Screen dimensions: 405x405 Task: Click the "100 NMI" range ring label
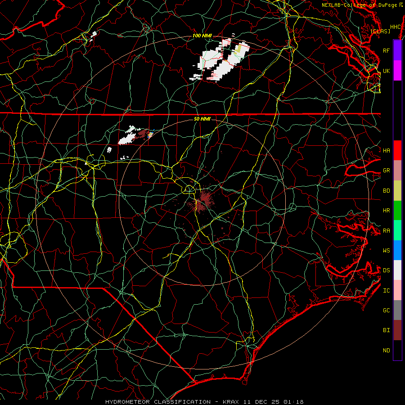[202, 36]
